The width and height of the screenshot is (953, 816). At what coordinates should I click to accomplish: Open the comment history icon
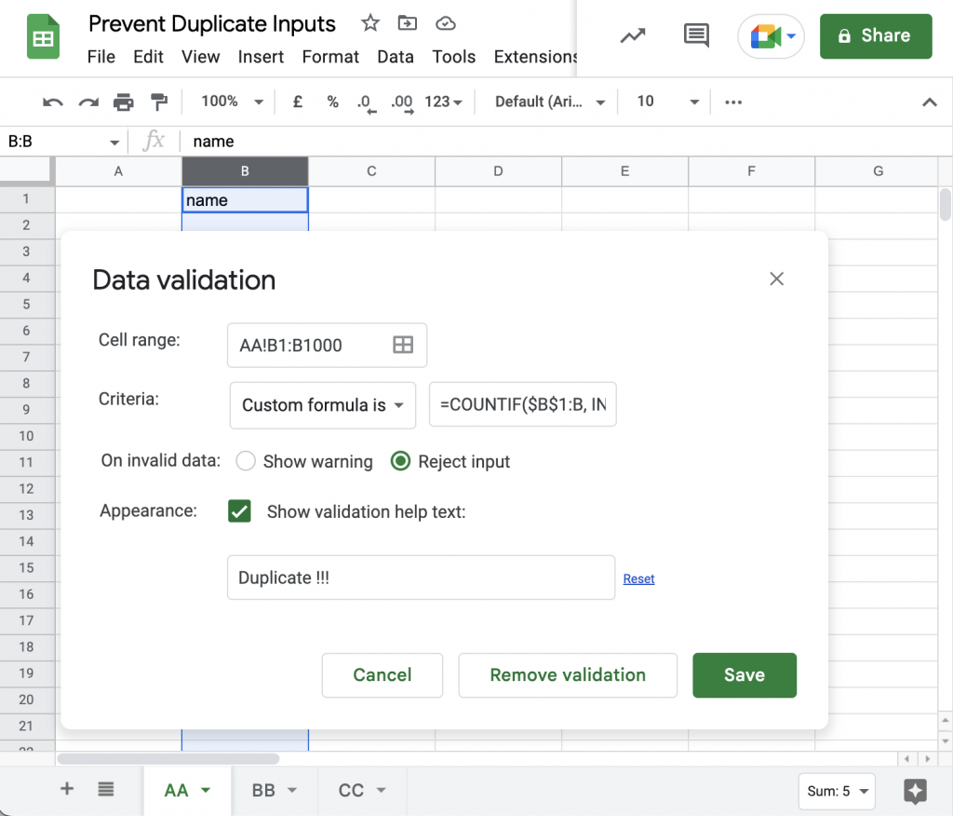696,36
